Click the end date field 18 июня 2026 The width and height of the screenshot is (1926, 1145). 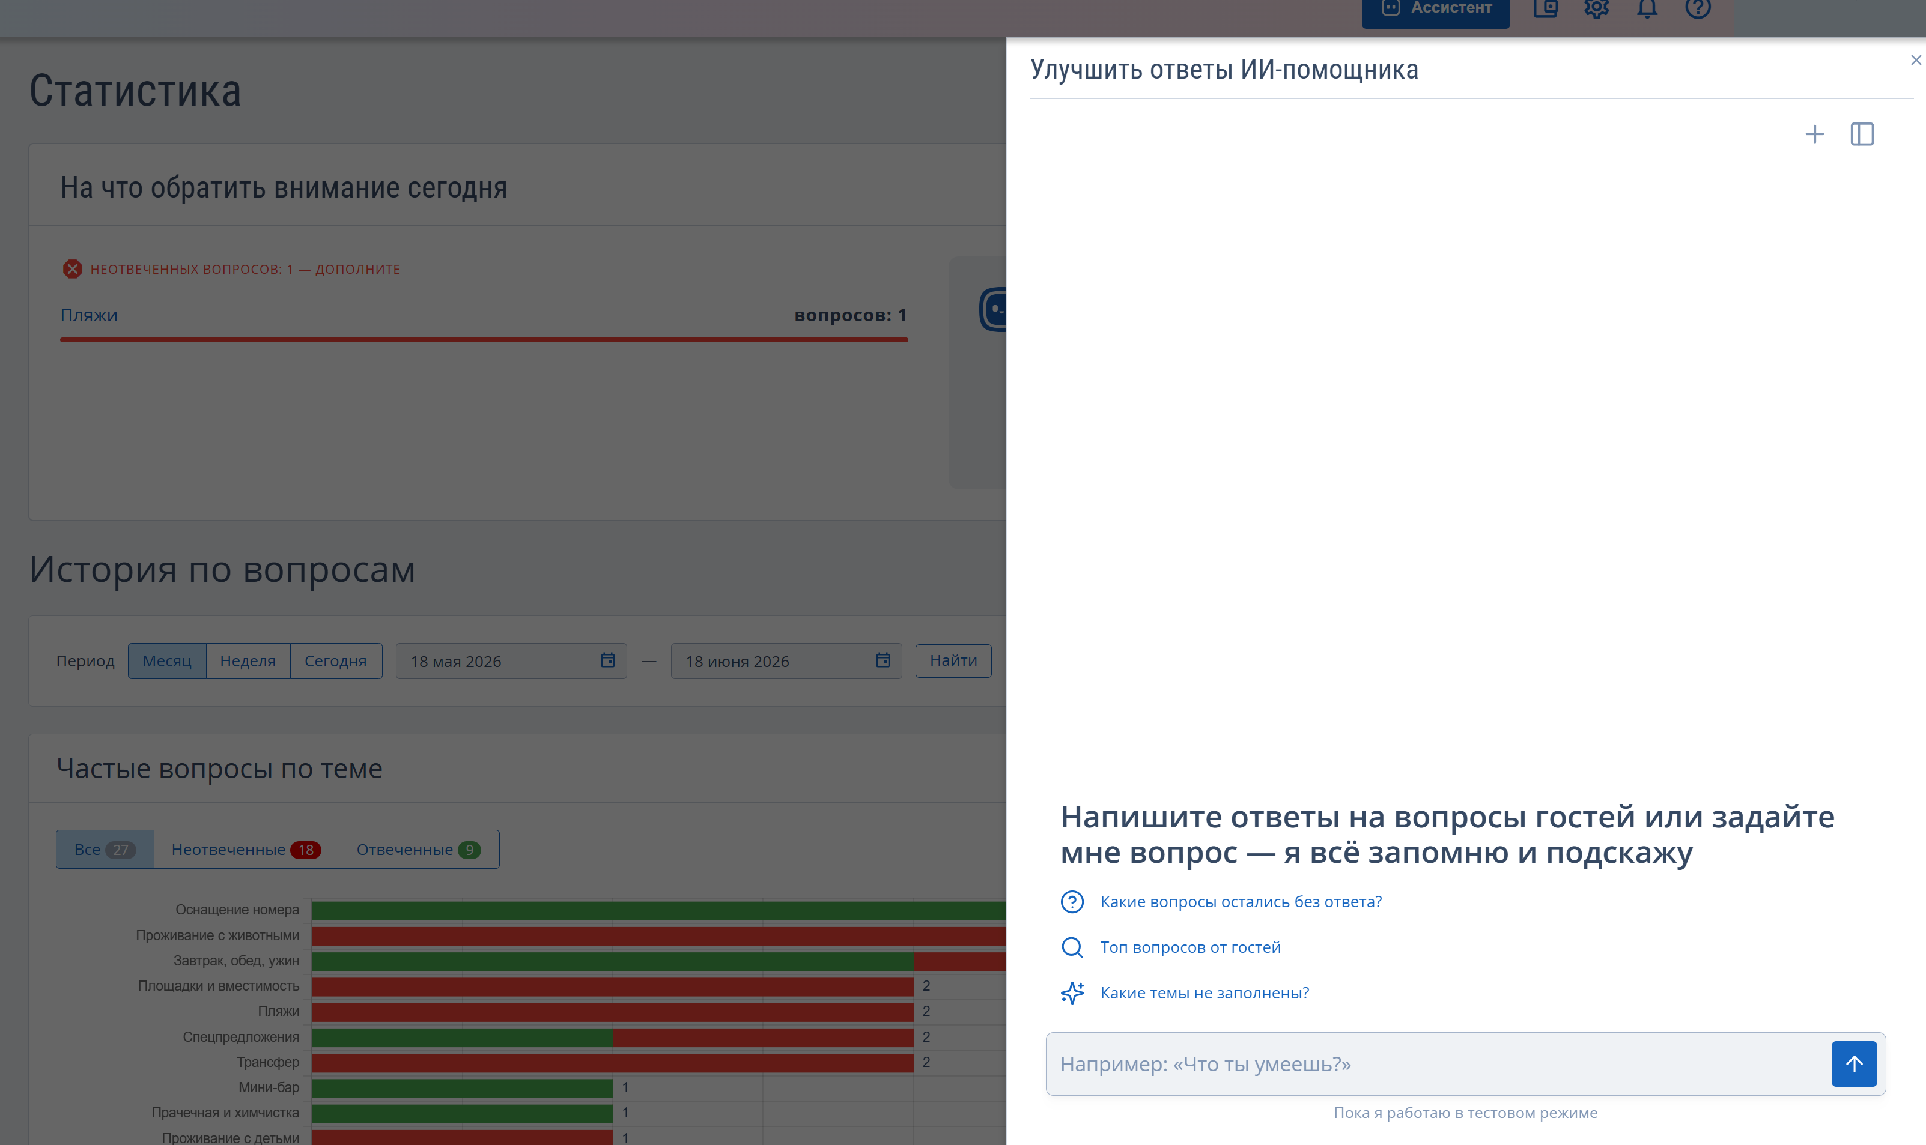[x=786, y=660]
